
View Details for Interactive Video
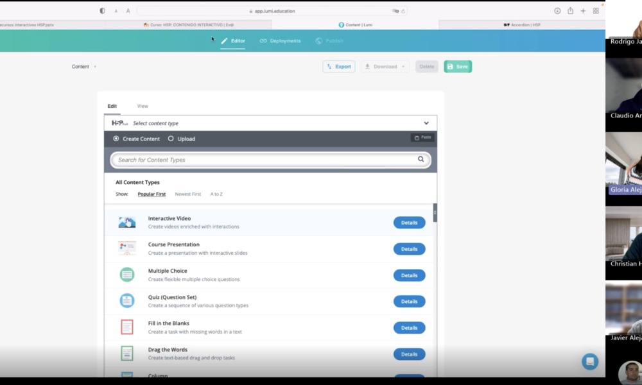[410, 223]
